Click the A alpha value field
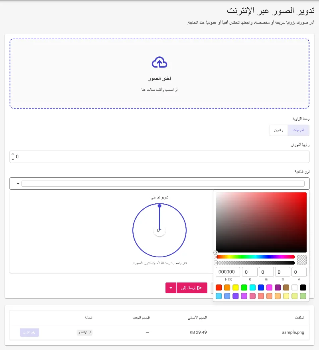 299,272
